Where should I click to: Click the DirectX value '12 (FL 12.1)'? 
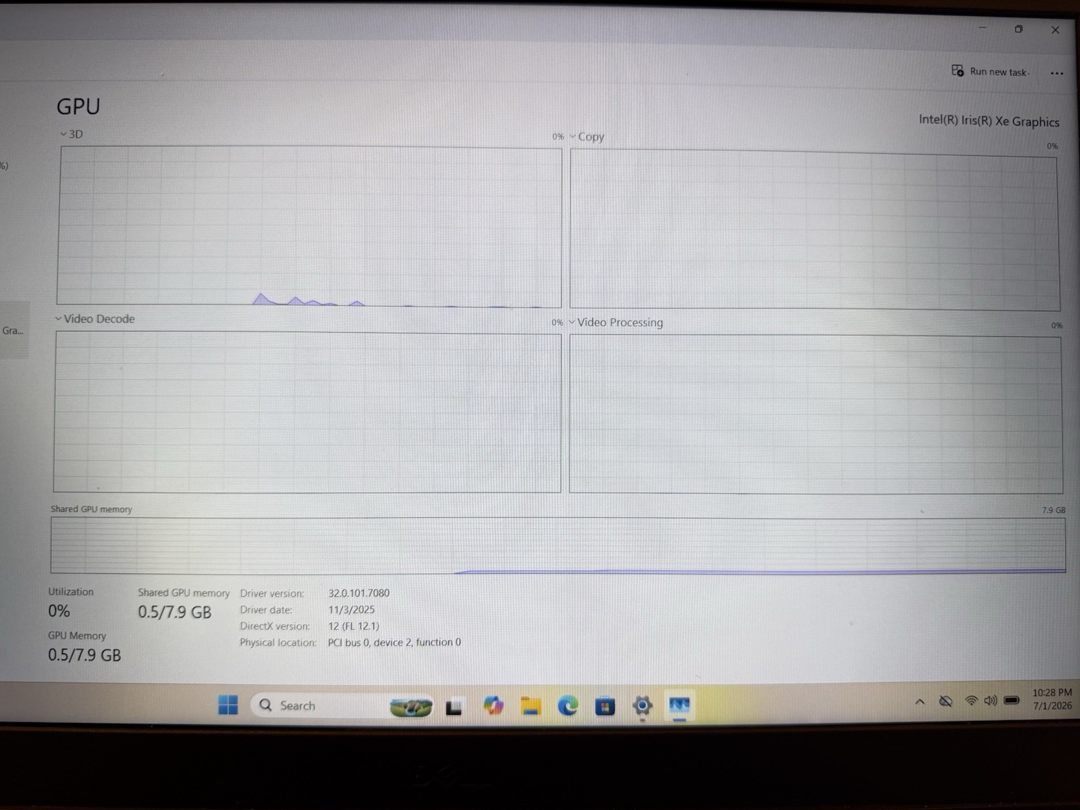(354, 626)
